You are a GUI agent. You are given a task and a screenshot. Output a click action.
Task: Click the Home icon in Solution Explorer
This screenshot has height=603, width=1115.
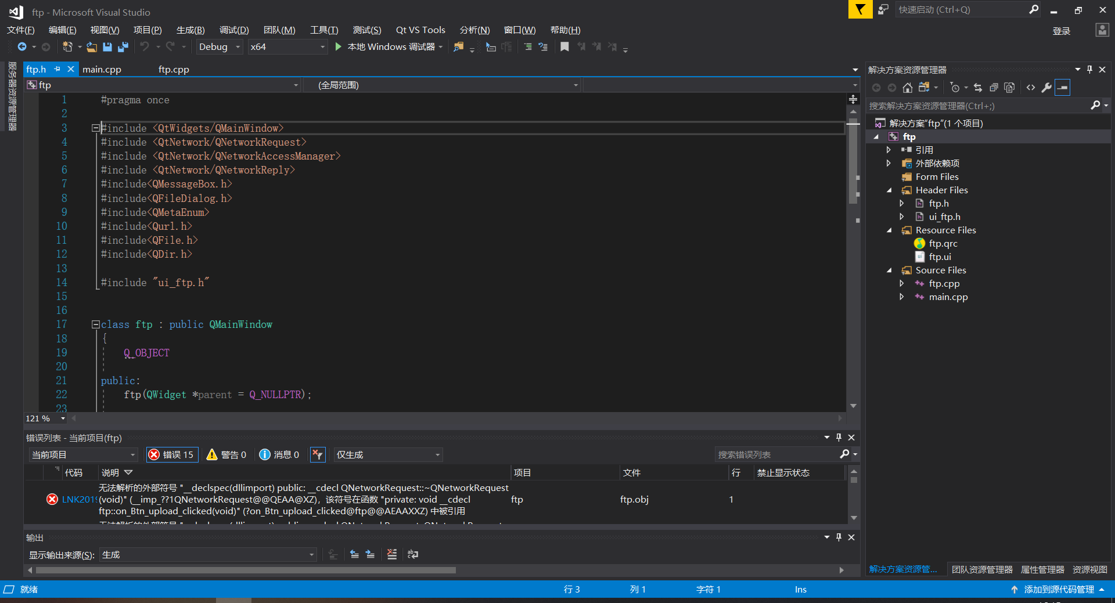[908, 88]
